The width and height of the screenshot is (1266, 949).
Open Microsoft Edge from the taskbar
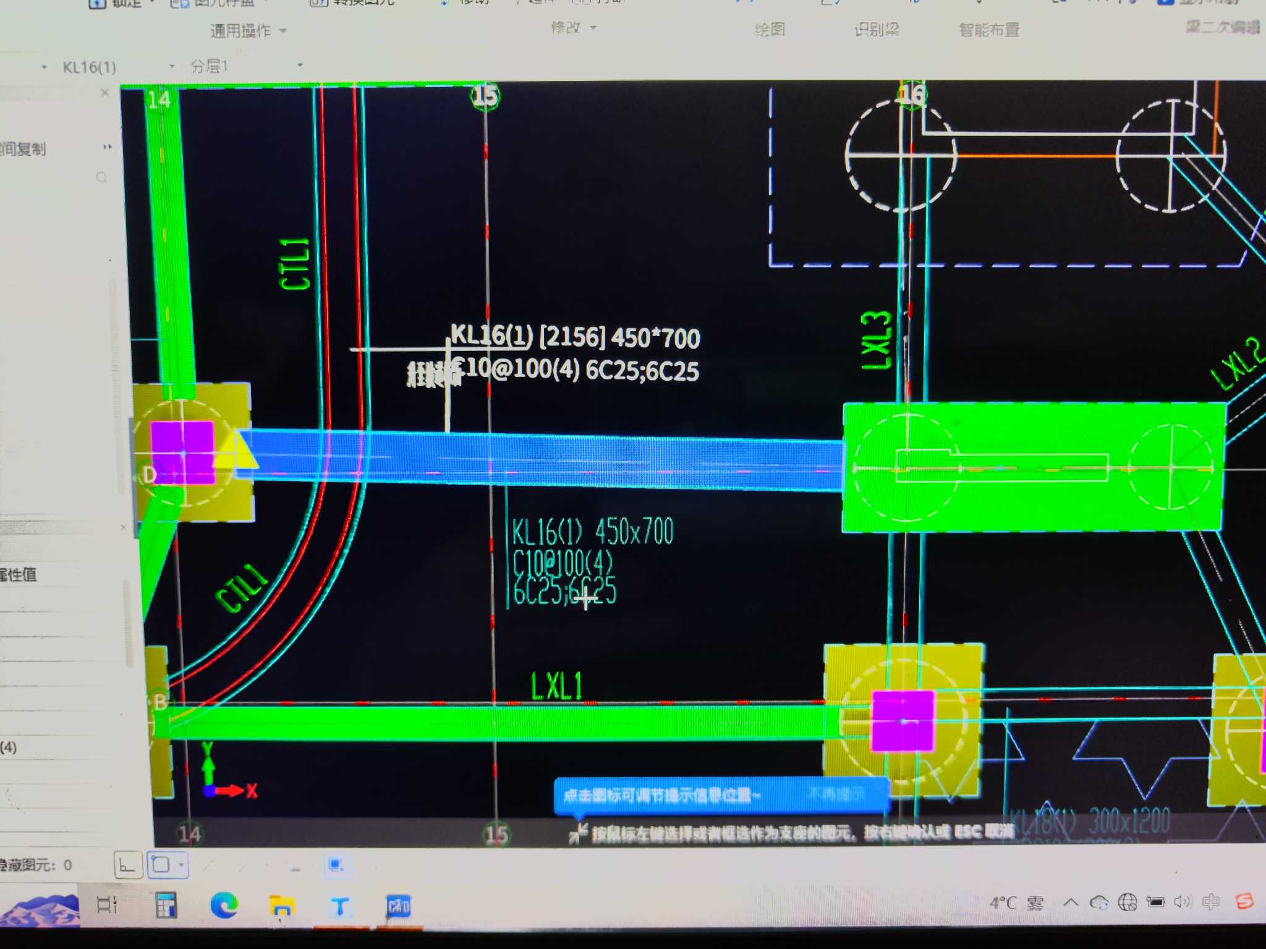click(x=224, y=906)
